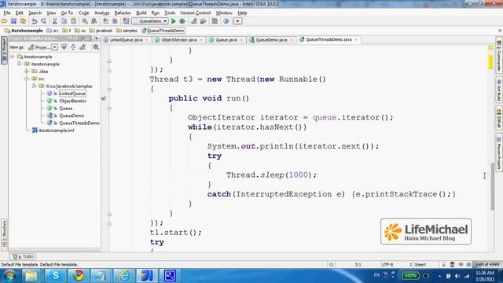Select Queue interface in project tree

coord(65,108)
